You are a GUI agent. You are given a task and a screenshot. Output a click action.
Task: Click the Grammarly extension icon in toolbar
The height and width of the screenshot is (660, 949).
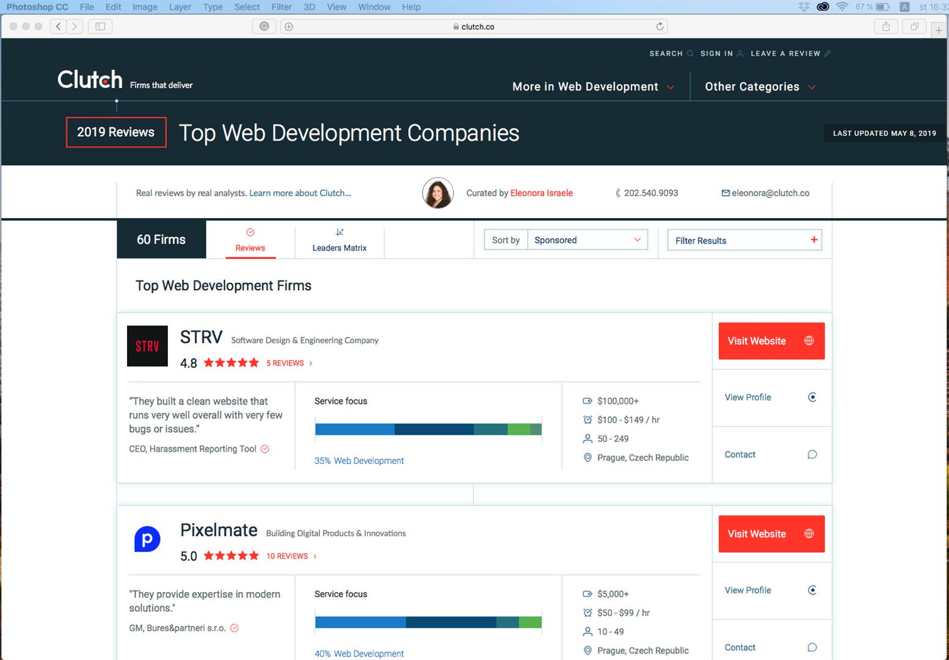[x=264, y=26]
